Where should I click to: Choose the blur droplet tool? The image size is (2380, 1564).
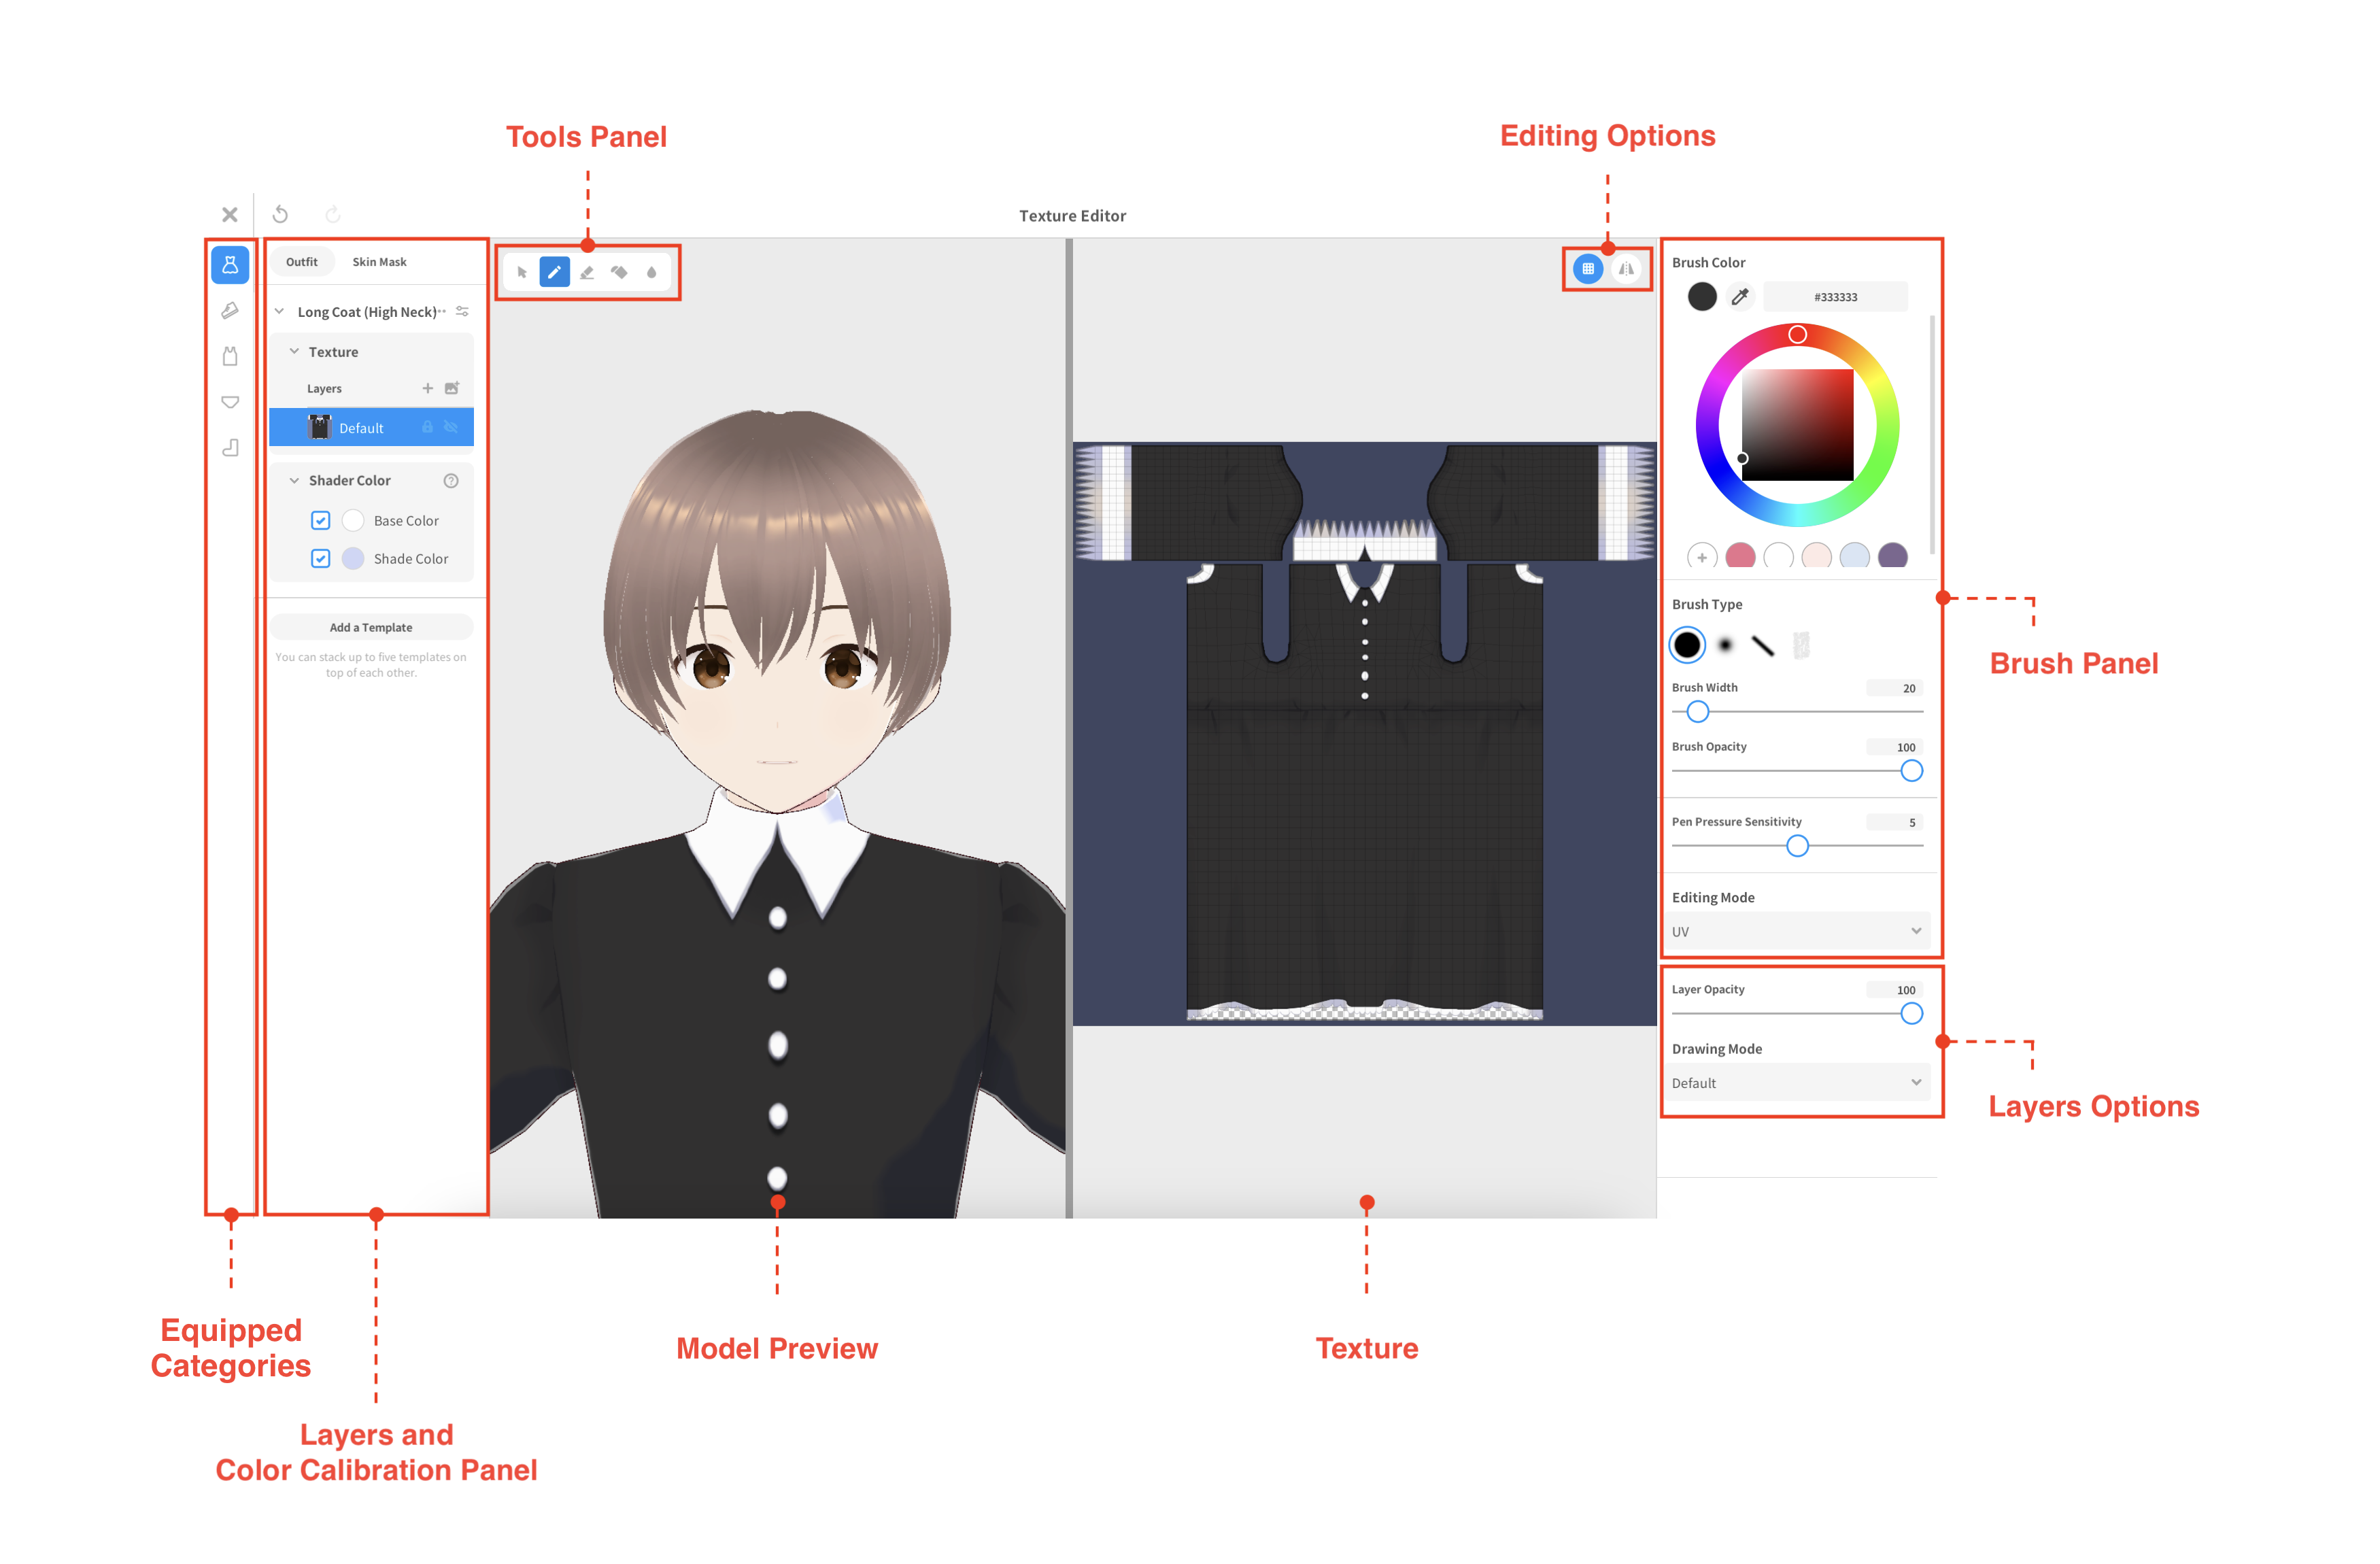click(651, 272)
